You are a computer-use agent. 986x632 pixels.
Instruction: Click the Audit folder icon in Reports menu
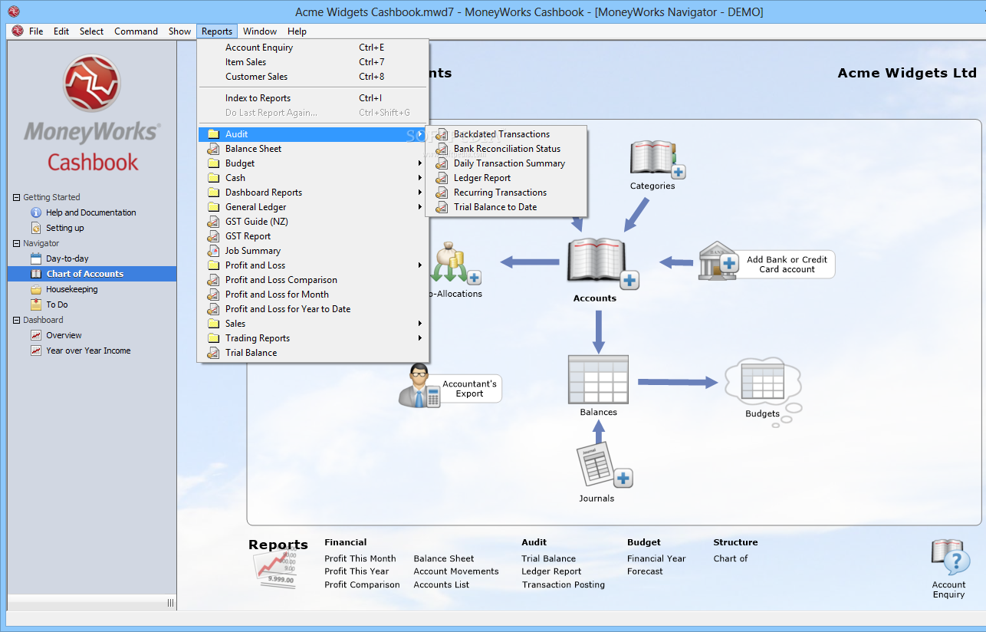coord(213,134)
